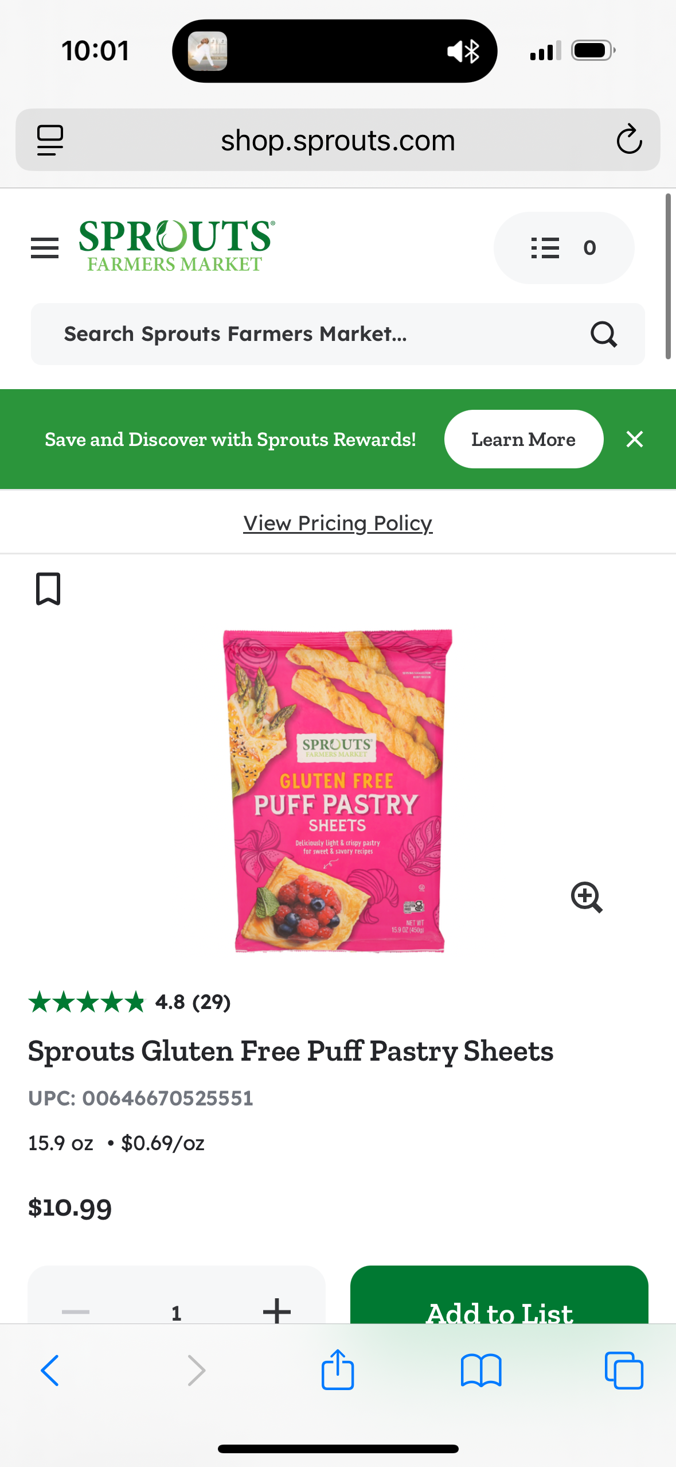Tap the puff pastry product image
The image size is (676, 1467).
tap(338, 791)
